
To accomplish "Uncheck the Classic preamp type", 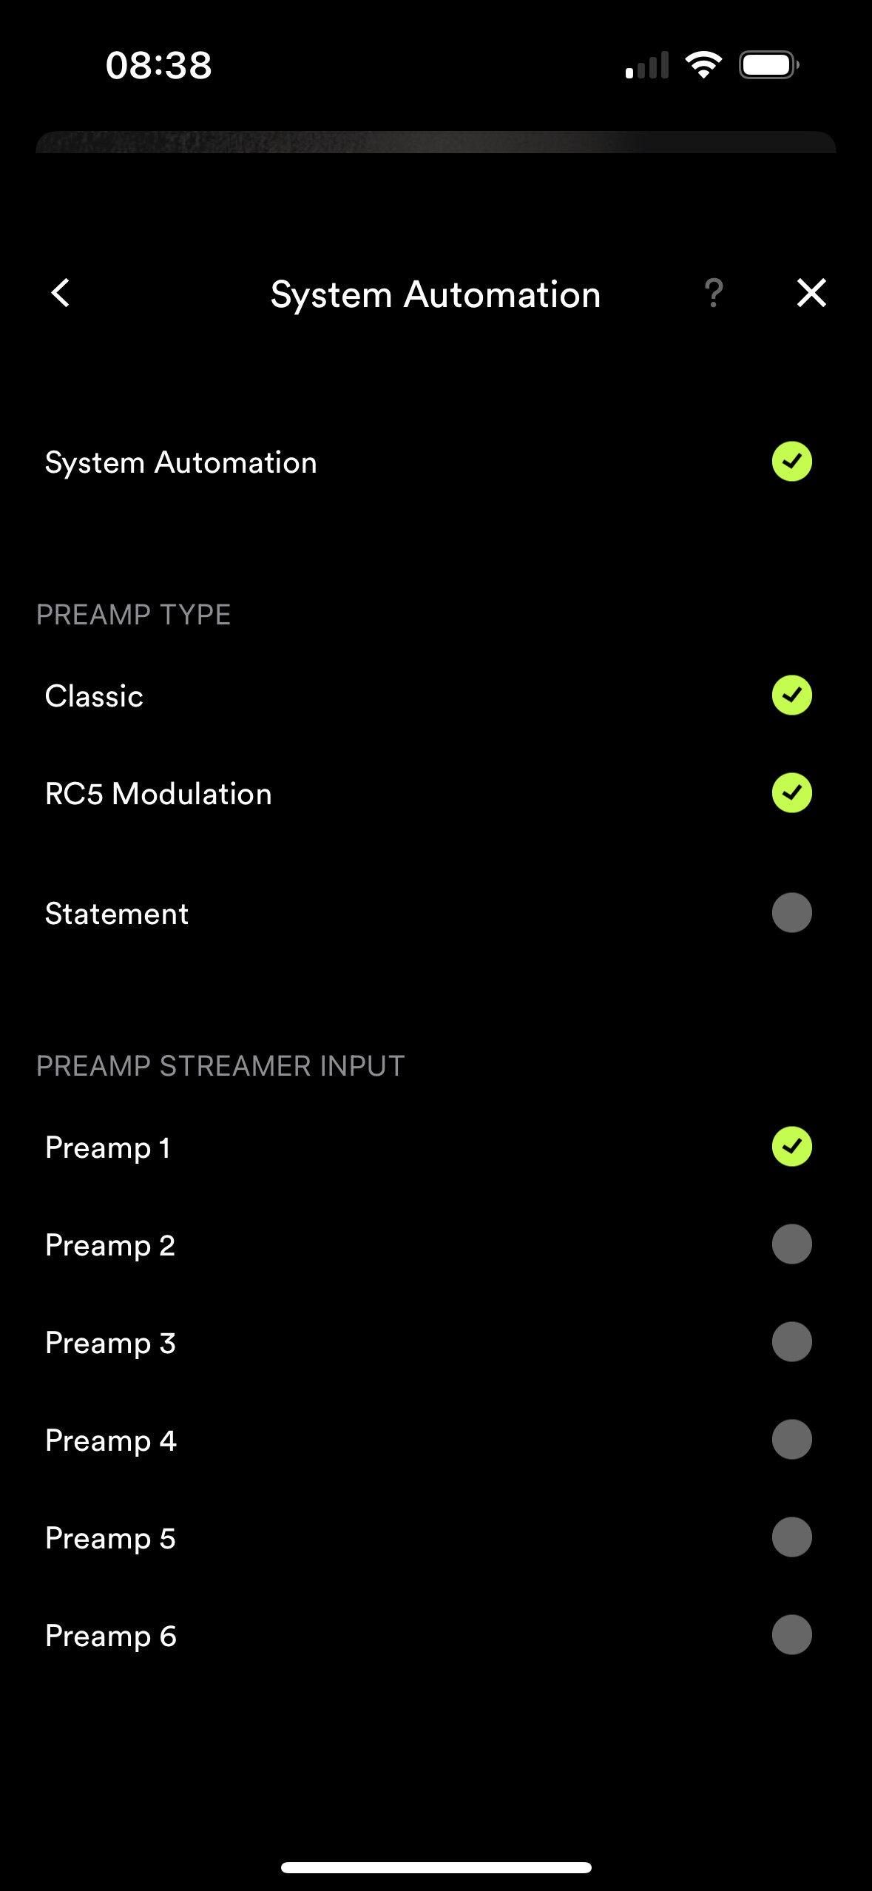I will 791,695.
